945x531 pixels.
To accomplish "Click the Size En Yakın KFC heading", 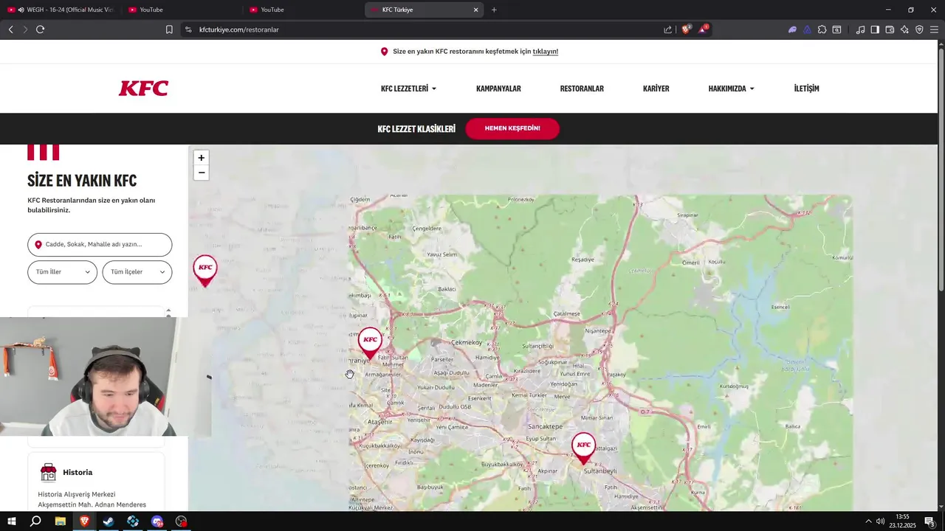I will (x=82, y=181).
